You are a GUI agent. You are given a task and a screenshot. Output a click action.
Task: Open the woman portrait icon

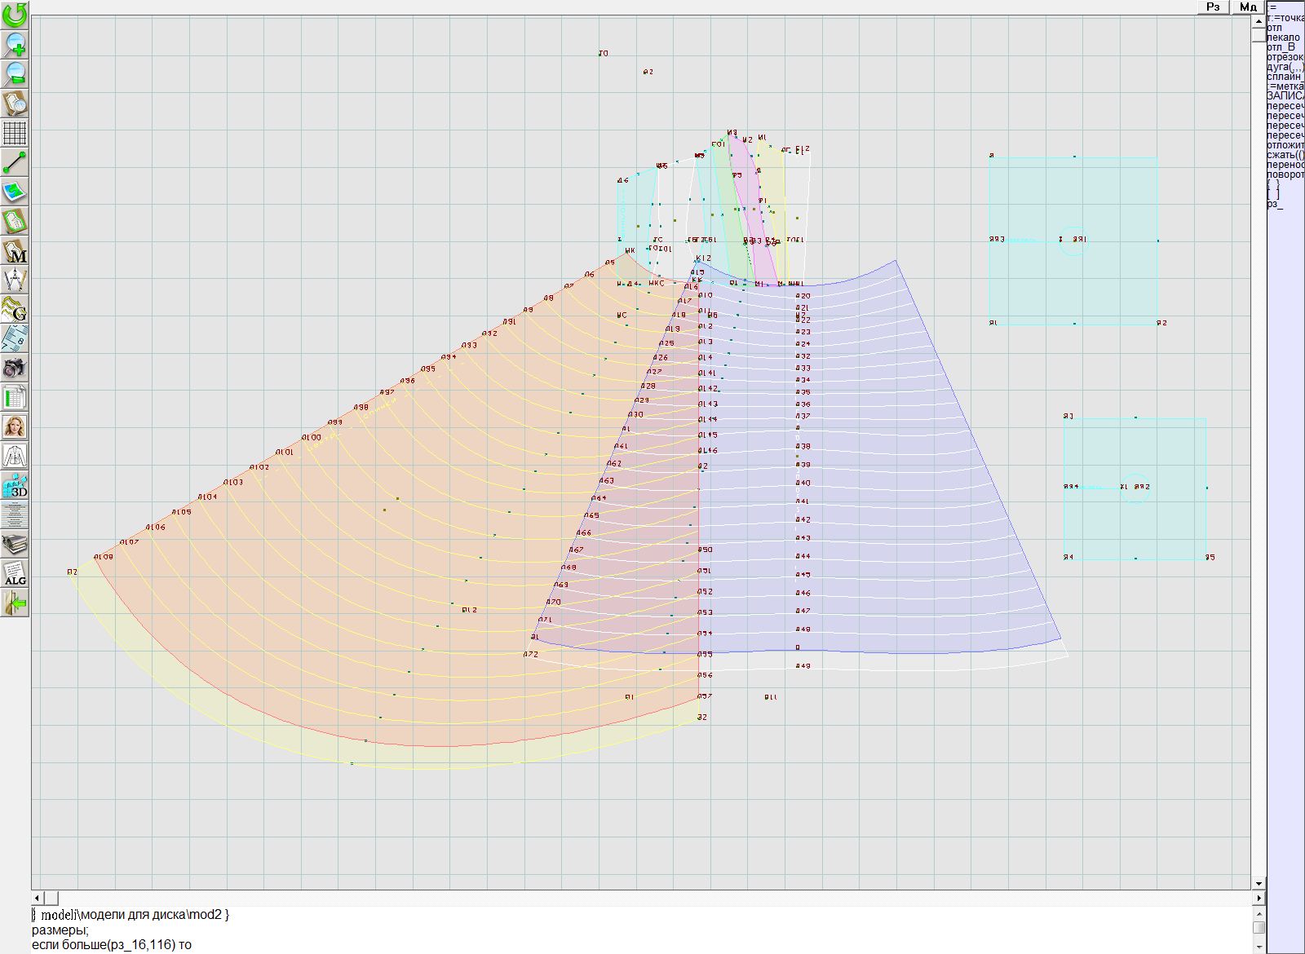click(x=15, y=427)
